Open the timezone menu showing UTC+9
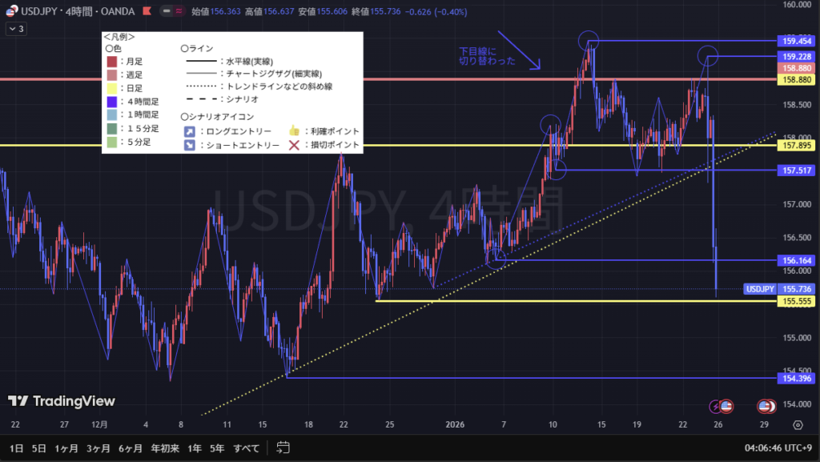This screenshot has height=462, width=820. click(780, 448)
